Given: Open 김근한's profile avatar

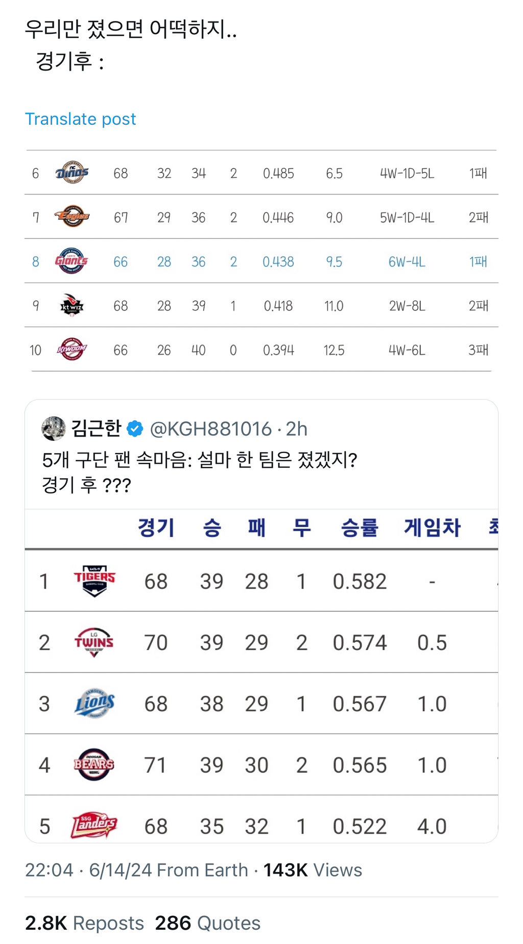Looking at the screenshot, I should (54, 429).
